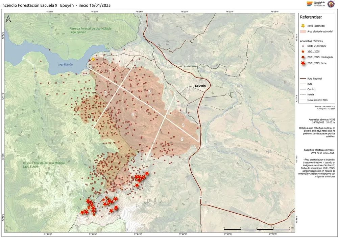Click the Lago Epuyén lake label
Screen dimensions: 338x238
point(66,64)
